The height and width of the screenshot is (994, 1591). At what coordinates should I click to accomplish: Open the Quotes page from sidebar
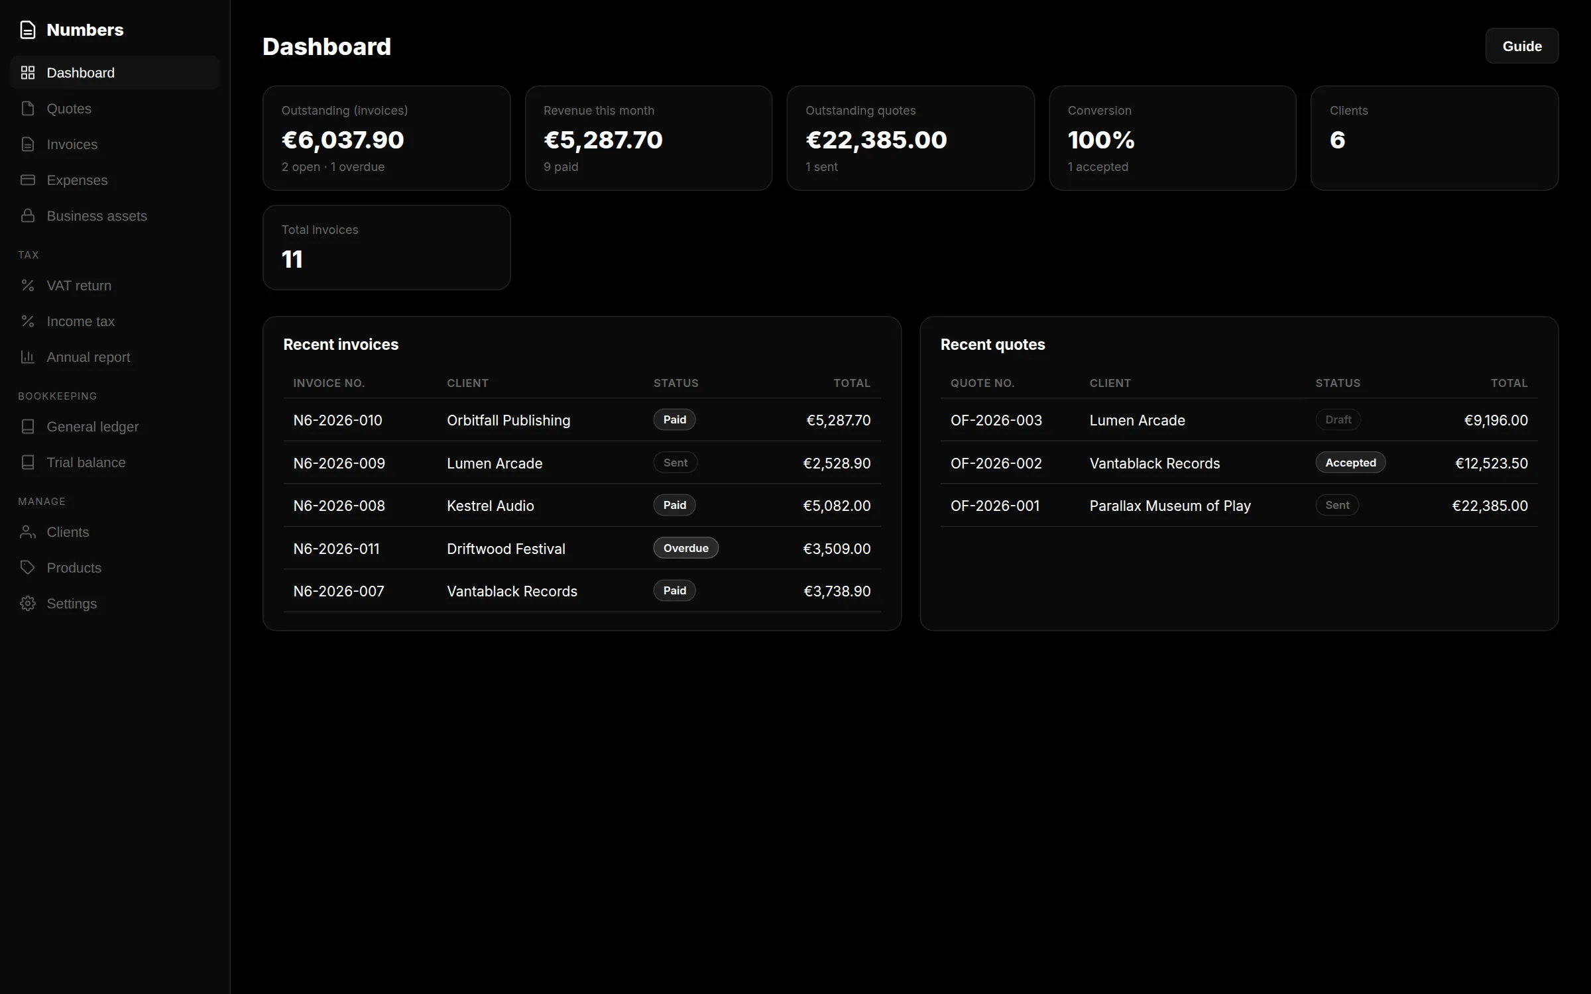coord(115,109)
